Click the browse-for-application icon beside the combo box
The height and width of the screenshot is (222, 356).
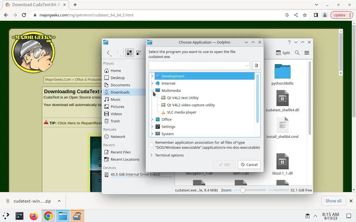pyautogui.click(x=256, y=65)
